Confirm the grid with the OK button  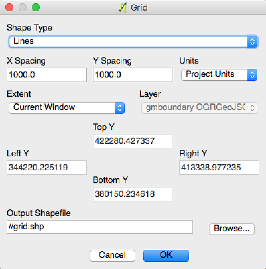(x=166, y=255)
